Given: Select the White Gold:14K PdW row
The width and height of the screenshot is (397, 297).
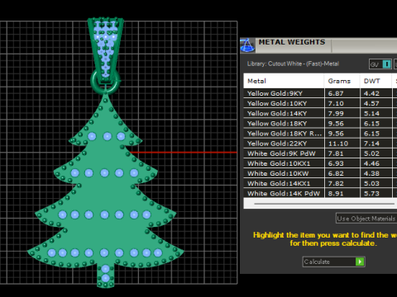Looking at the screenshot, I should pos(320,193).
